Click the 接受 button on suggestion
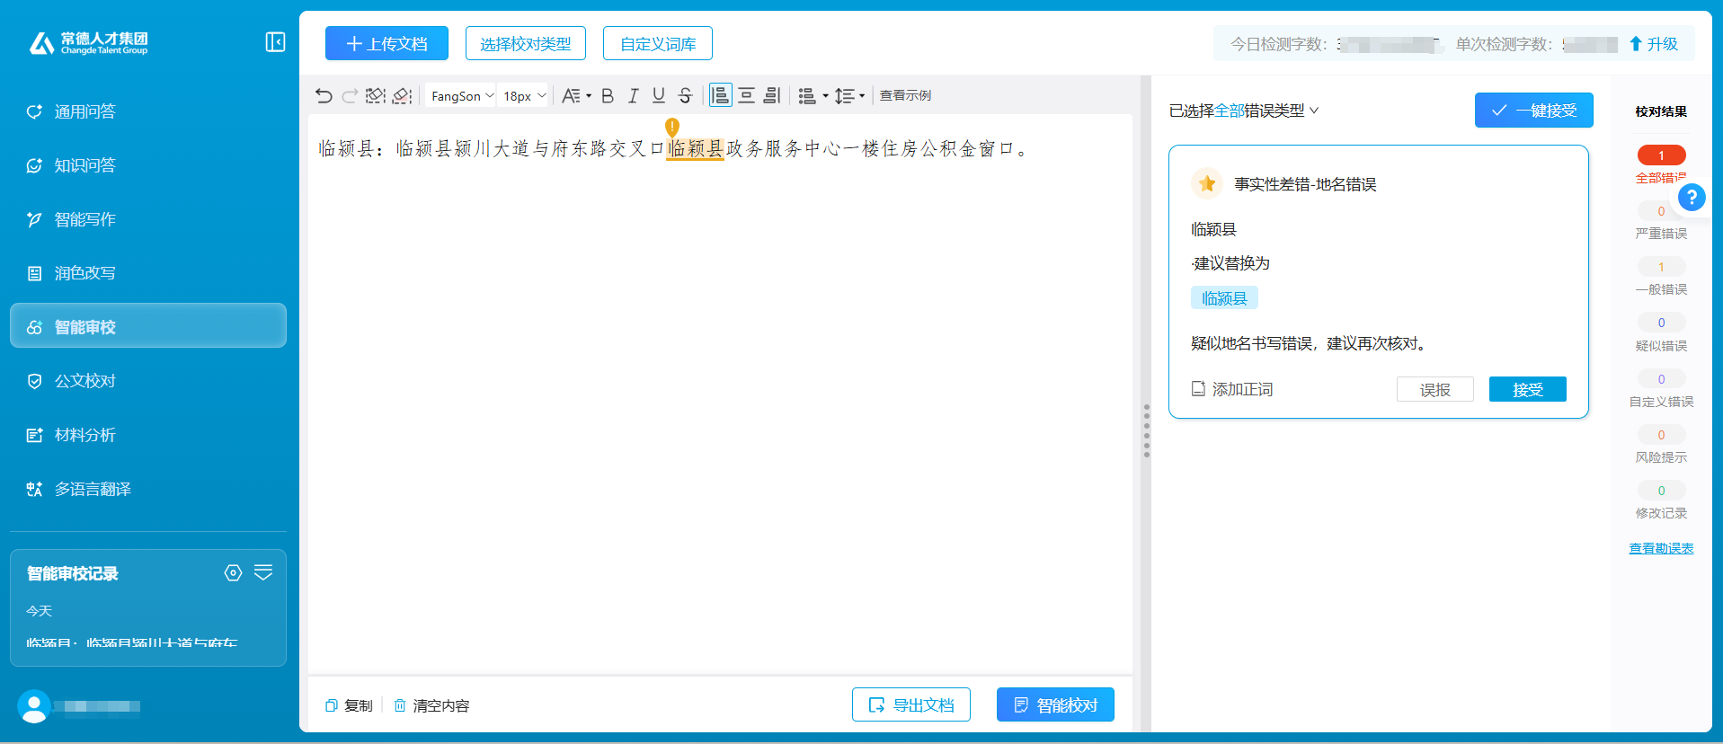1723x744 pixels. 1527,389
